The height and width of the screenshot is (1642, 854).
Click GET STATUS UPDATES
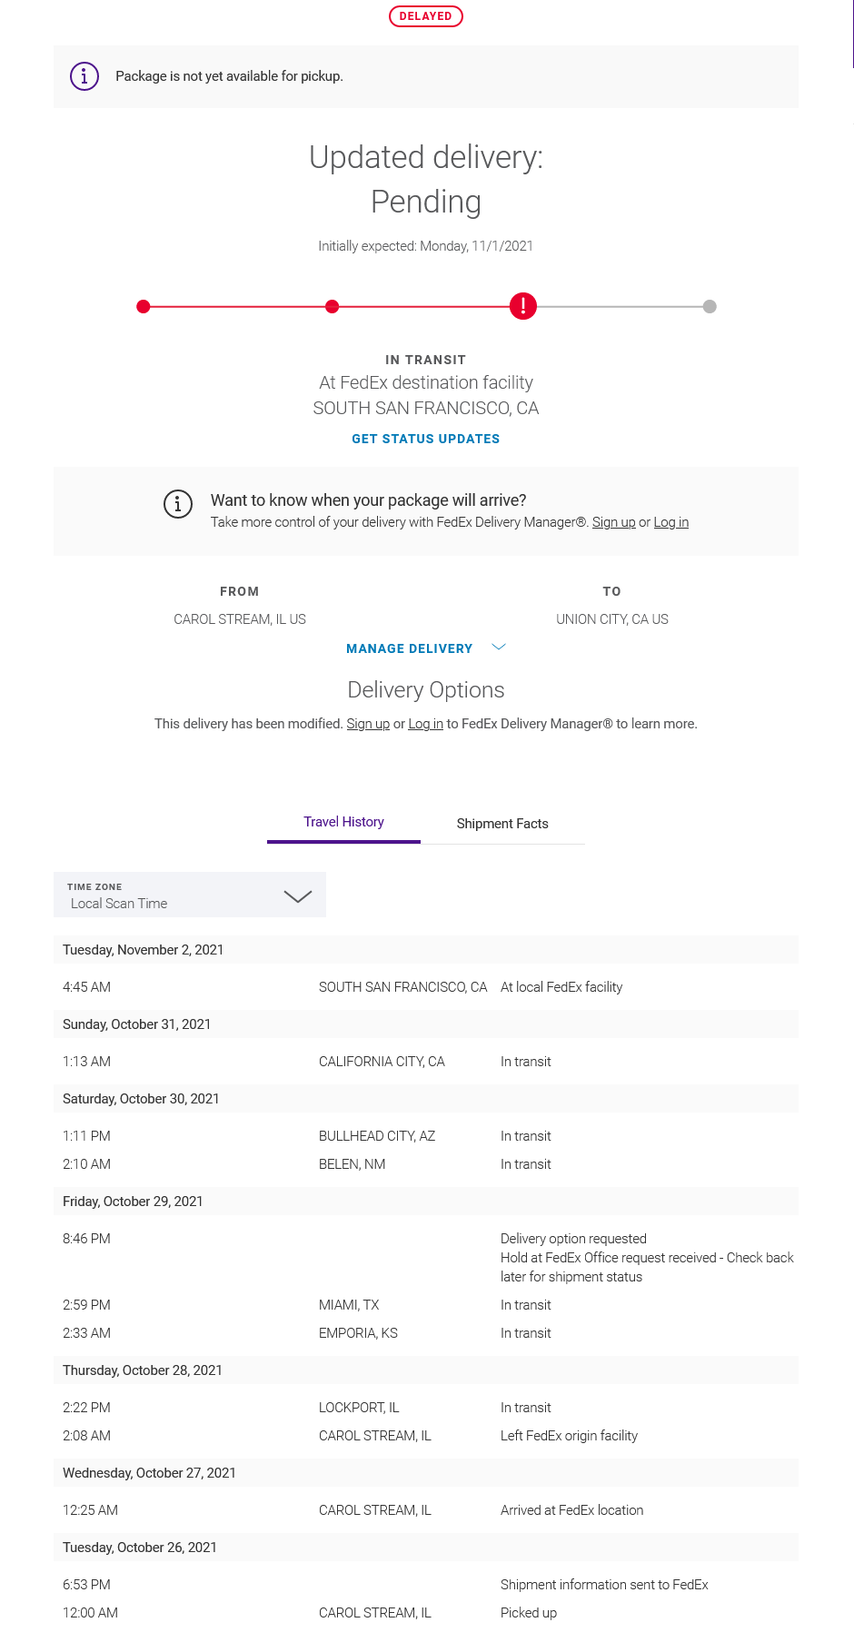[x=425, y=439]
